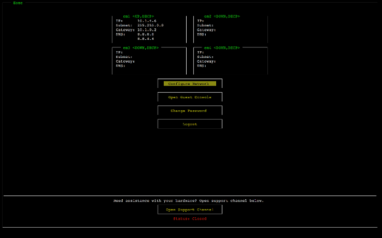Open Support Channel button at bottom
382x238 pixels.
[x=189, y=210]
